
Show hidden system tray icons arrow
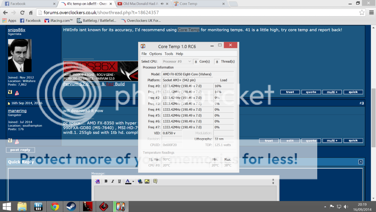pos(325,206)
